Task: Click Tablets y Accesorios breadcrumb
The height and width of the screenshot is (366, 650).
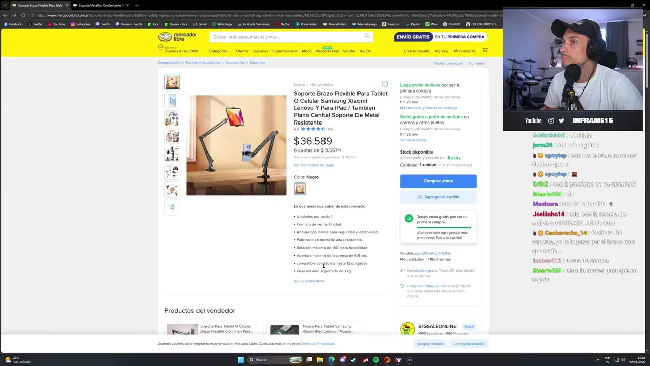Action: coord(203,62)
